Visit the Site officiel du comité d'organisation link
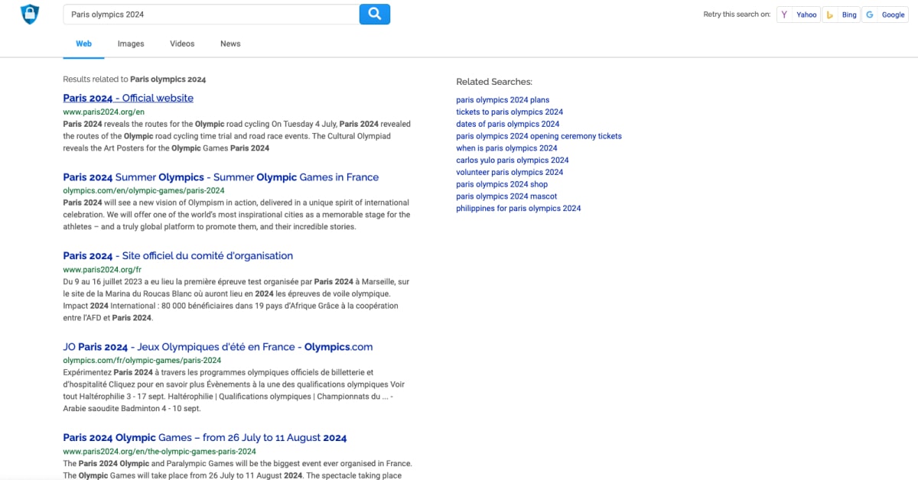 177,255
